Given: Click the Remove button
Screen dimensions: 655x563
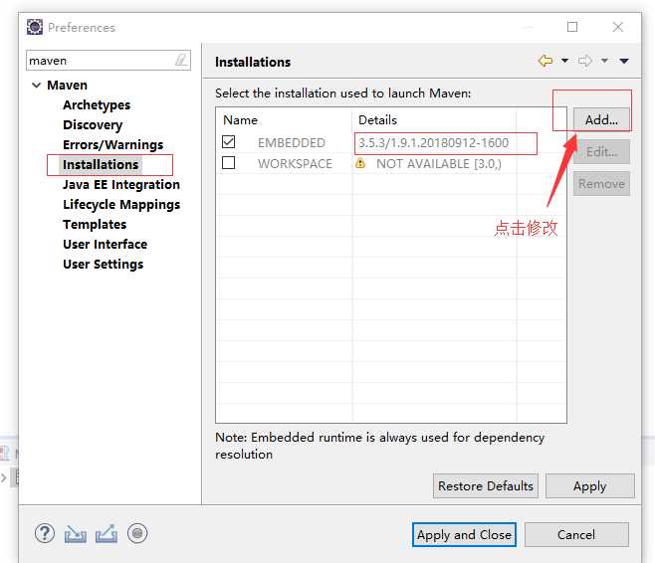Looking at the screenshot, I should 601,184.
